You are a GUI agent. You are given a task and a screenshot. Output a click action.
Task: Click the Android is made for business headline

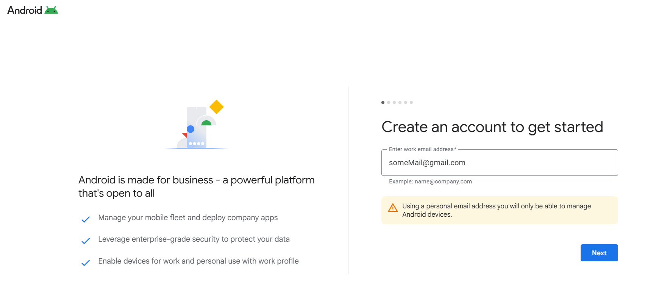click(x=196, y=186)
